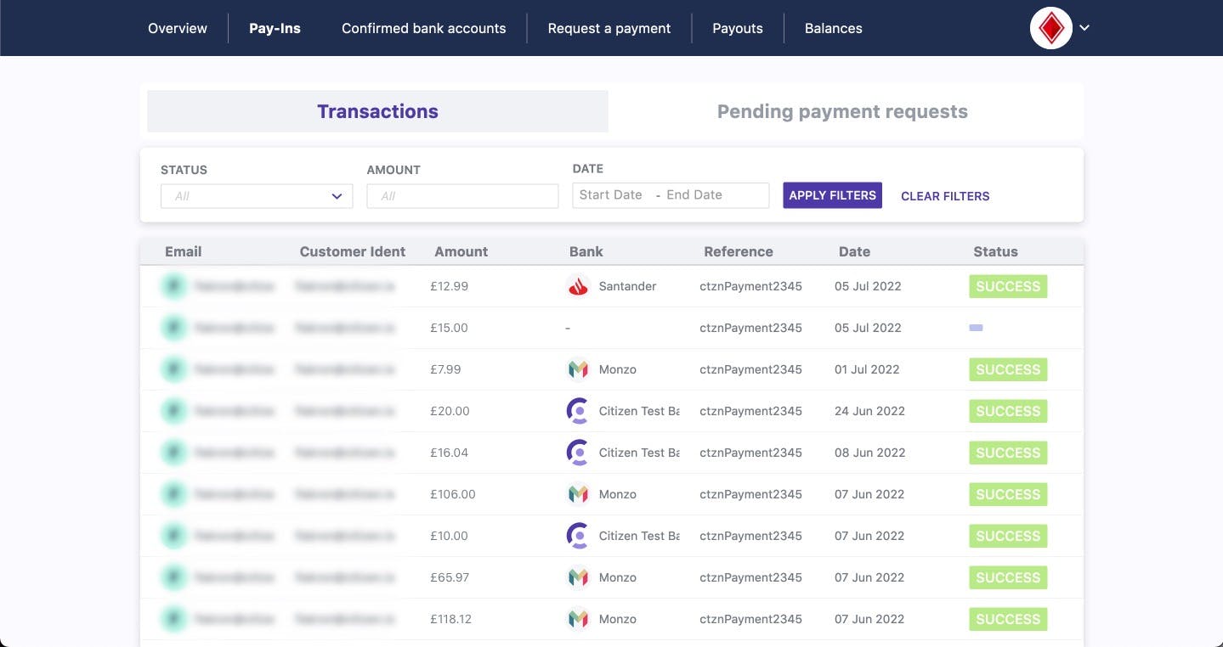The height and width of the screenshot is (647, 1223).
Task: Click the Santander bank name
Action: (x=627, y=286)
